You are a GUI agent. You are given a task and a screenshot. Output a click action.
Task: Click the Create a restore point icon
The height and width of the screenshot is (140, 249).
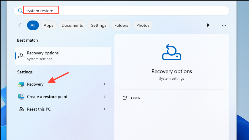(21, 97)
